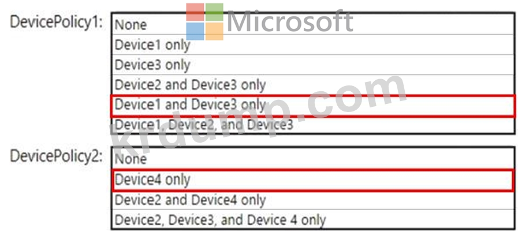Click the Microsoft wordmark text
The image size is (518, 231).
(290, 22)
